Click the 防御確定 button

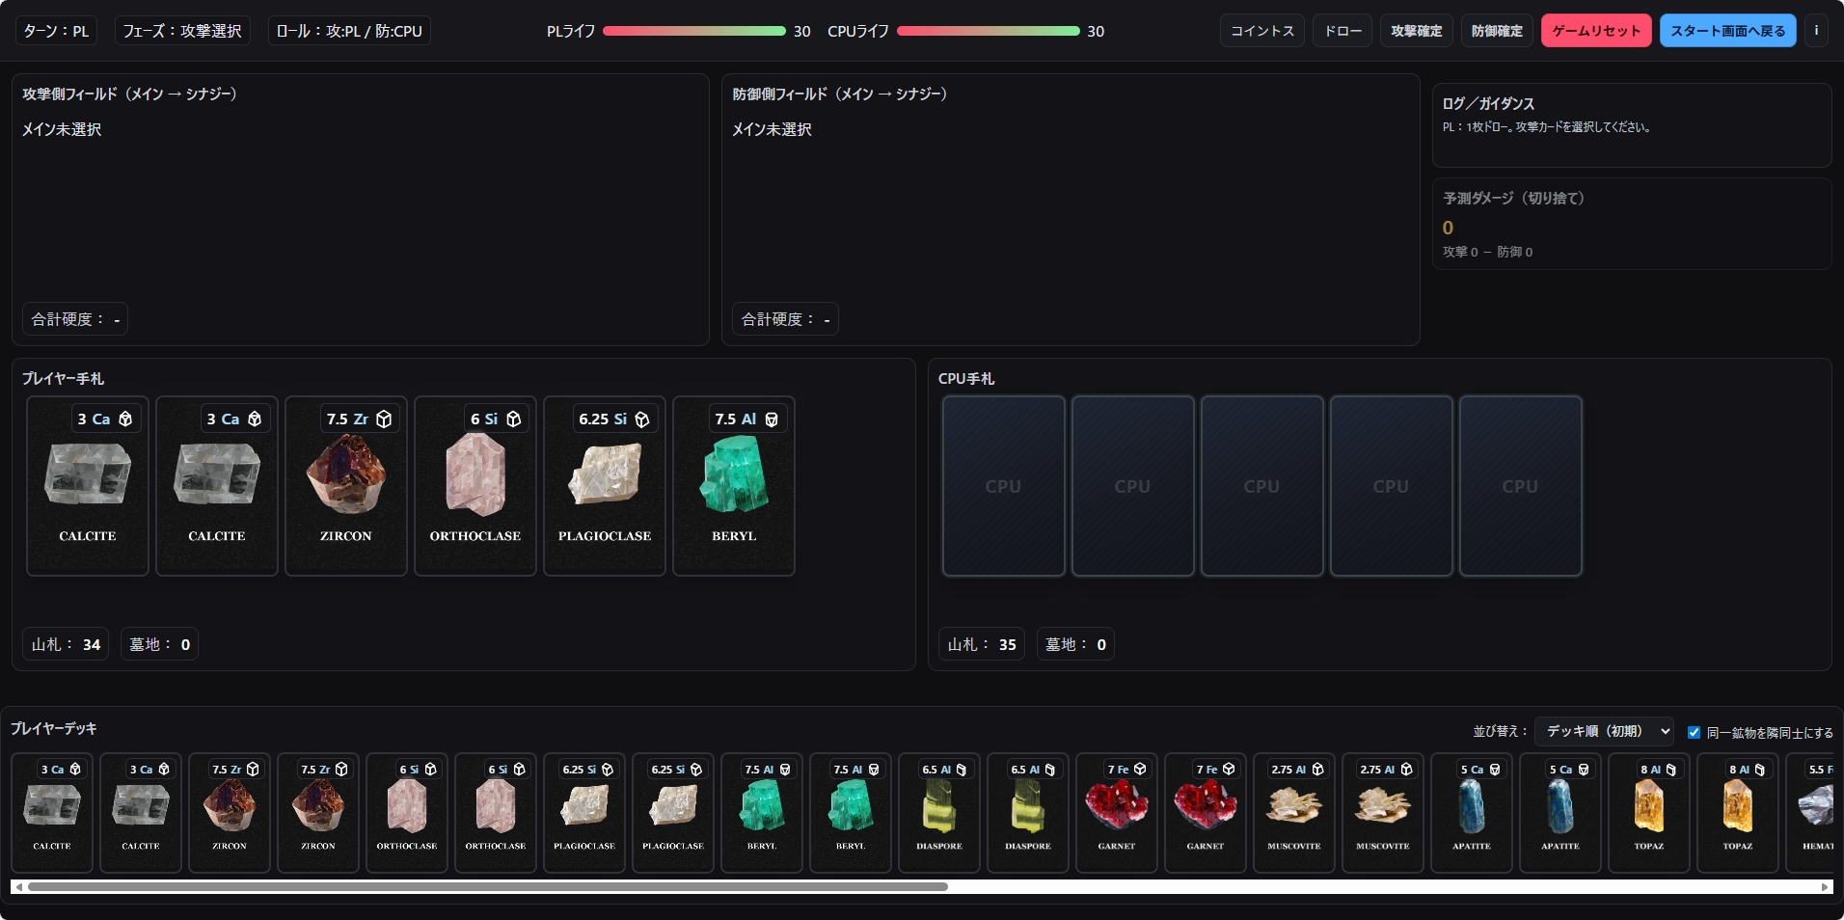coord(1497,31)
